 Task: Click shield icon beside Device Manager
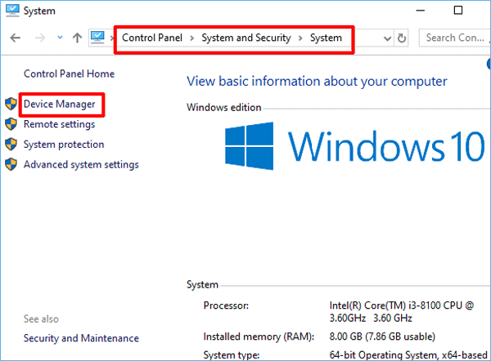(x=11, y=104)
